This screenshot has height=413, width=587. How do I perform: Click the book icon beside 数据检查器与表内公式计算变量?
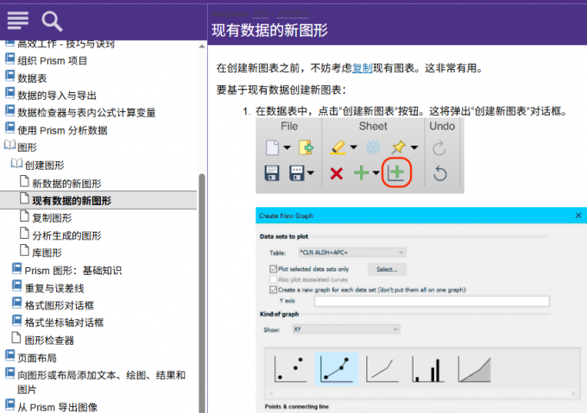[9, 110]
